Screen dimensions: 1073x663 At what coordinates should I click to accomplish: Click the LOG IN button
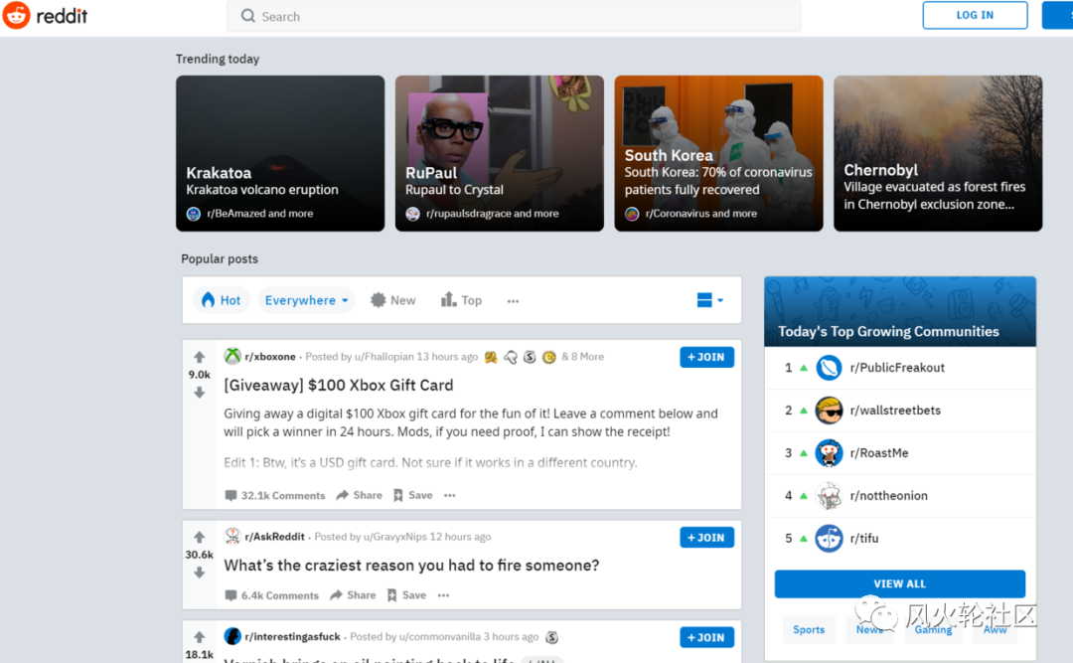[x=975, y=15]
